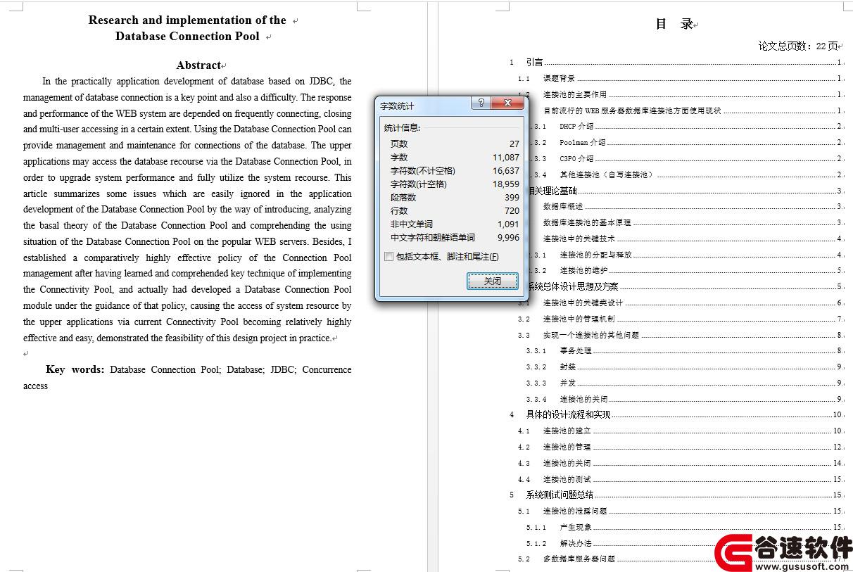Open the 3.2 连接池中的管理机制 contents entry

(x=681, y=319)
